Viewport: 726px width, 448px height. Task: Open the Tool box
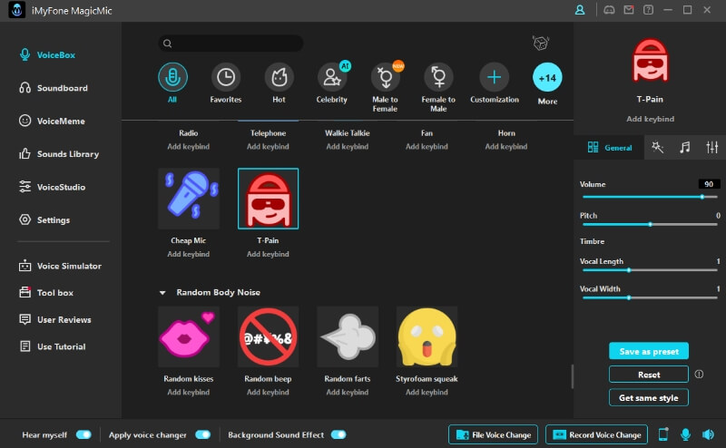(46, 293)
